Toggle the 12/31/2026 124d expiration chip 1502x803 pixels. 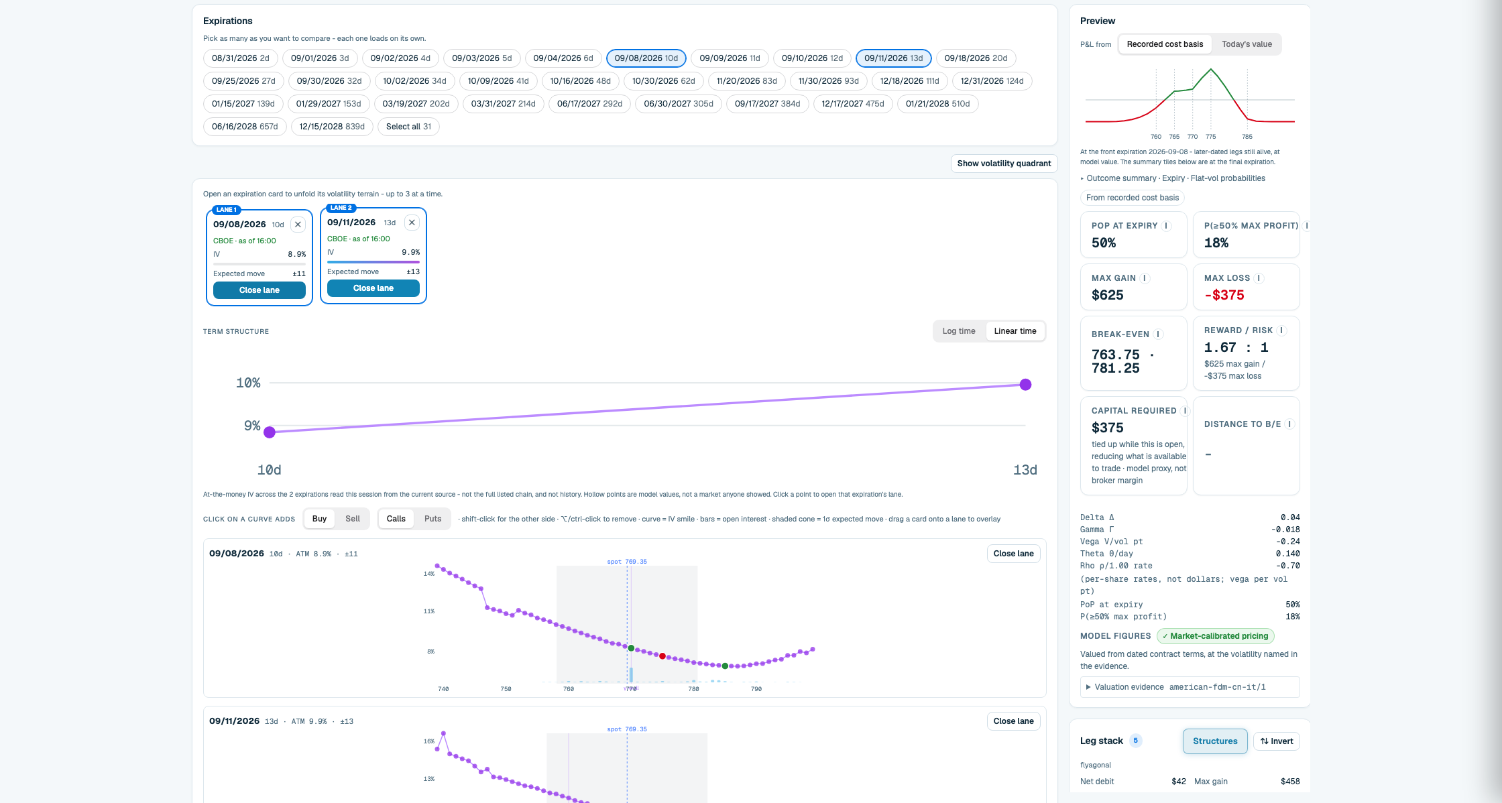(x=992, y=81)
